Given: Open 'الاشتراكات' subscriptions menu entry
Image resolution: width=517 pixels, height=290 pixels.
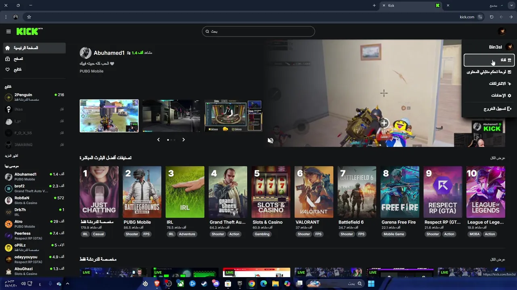Looking at the screenshot, I should coord(489,83).
